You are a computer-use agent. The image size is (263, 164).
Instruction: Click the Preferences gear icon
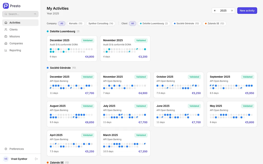(6, 149)
